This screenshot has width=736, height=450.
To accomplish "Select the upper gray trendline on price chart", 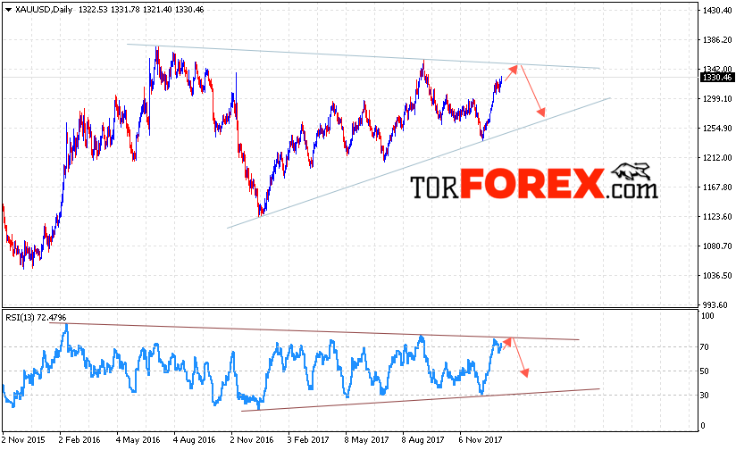I will 364,56.
